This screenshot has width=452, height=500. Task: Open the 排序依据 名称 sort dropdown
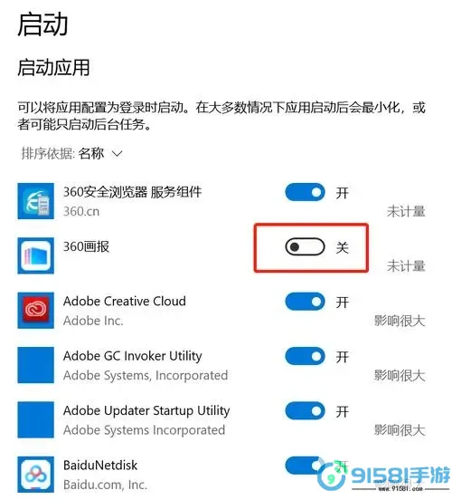tap(72, 154)
